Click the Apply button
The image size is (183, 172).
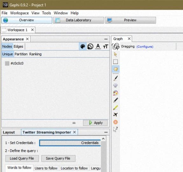point(95,123)
